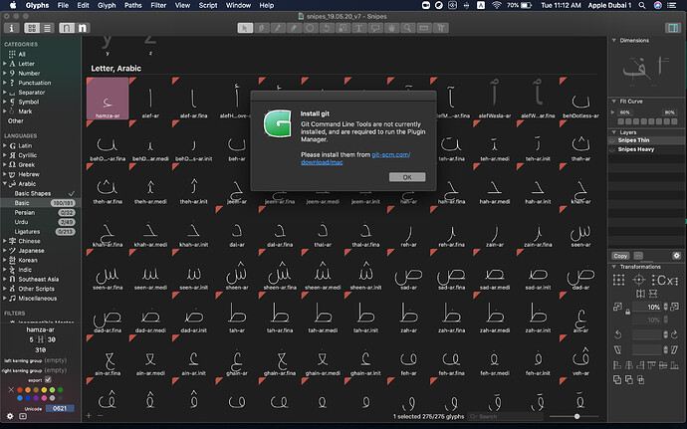Click rotate clockwise transformation icon

[675, 334]
